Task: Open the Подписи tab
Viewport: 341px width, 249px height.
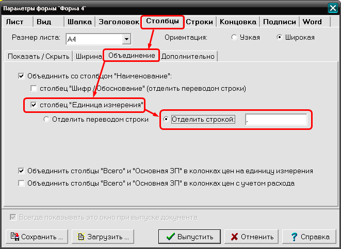Action: (x=280, y=22)
